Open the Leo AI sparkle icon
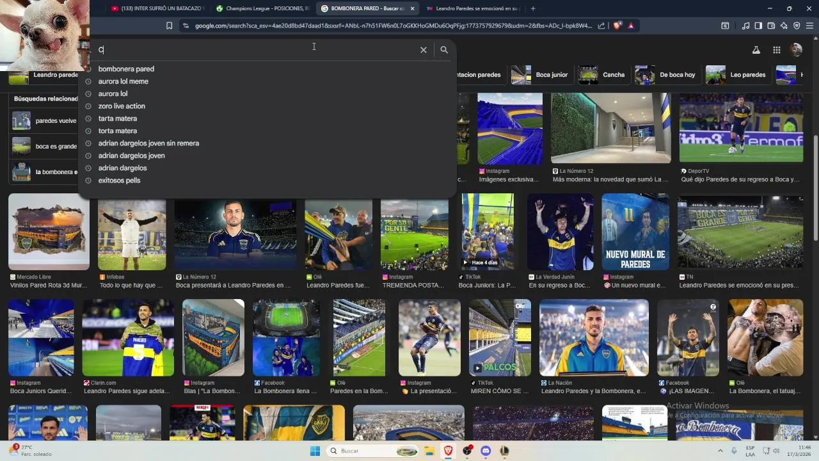Image resolution: width=819 pixels, height=461 pixels. (784, 26)
